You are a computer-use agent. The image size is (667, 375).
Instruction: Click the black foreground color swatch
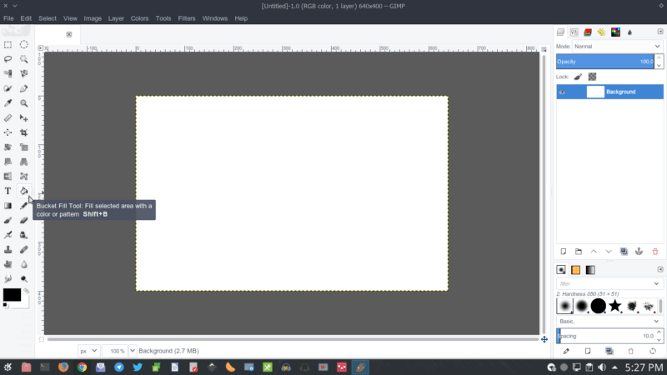12,295
